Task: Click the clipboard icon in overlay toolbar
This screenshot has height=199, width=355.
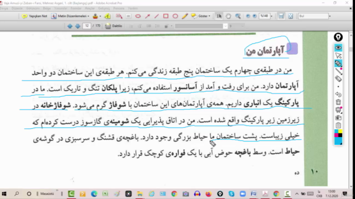Action: (338, 125)
